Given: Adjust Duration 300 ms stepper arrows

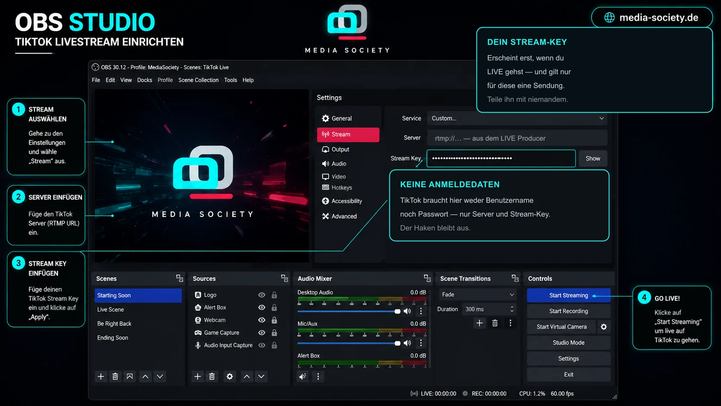Looking at the screenshot, I should point(512,309).
